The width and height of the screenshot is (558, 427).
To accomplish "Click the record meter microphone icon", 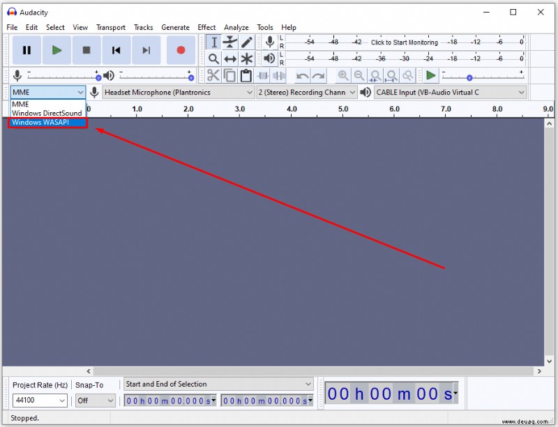I will (x=270, y=42).
